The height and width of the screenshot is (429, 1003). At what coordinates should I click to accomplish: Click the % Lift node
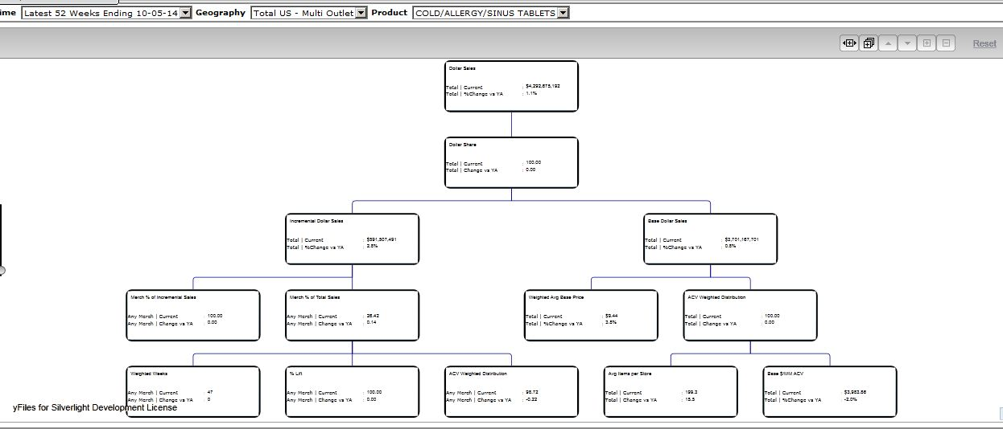[352, 391]
